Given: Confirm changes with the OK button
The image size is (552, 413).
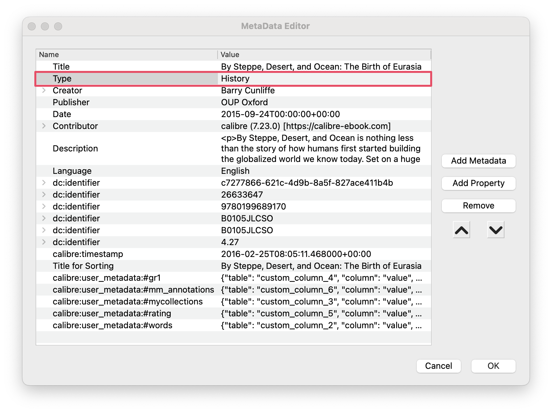Looking at the screenshot, I should (x=493, y=366).
